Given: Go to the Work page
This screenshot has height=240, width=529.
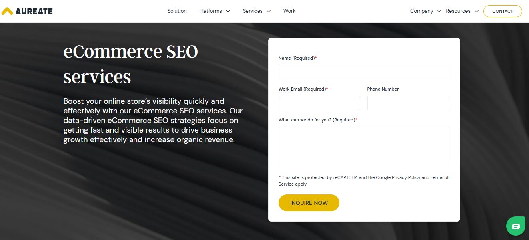Looking at the screenshot, I should coord(289,11).
